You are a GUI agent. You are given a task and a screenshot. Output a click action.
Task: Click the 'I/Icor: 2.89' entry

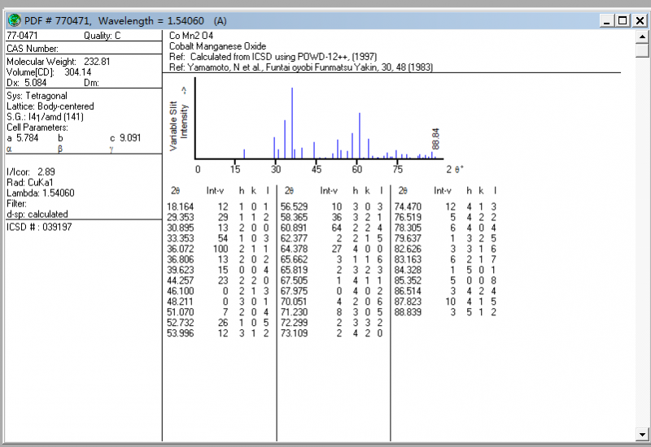31,171
